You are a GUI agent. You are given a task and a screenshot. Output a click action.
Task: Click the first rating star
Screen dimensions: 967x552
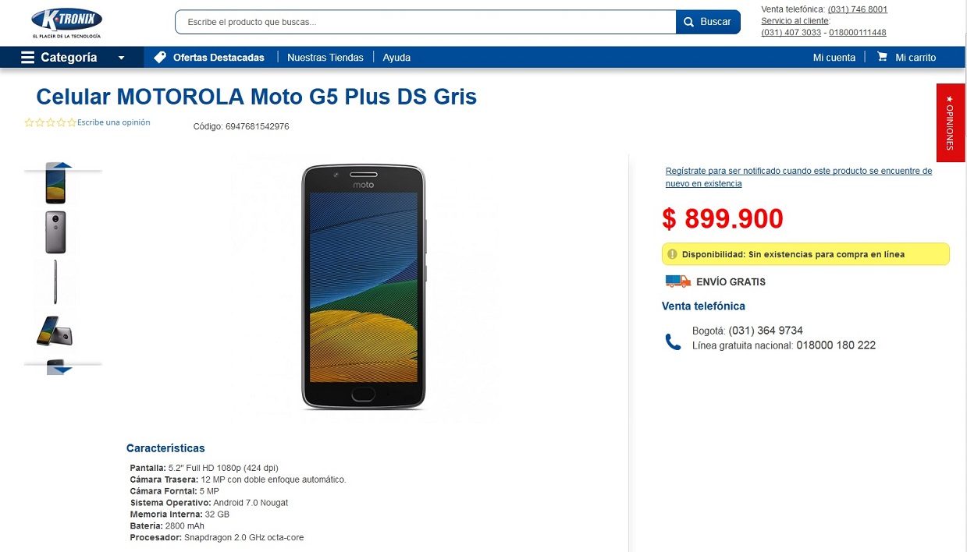(x=29, y=122)
